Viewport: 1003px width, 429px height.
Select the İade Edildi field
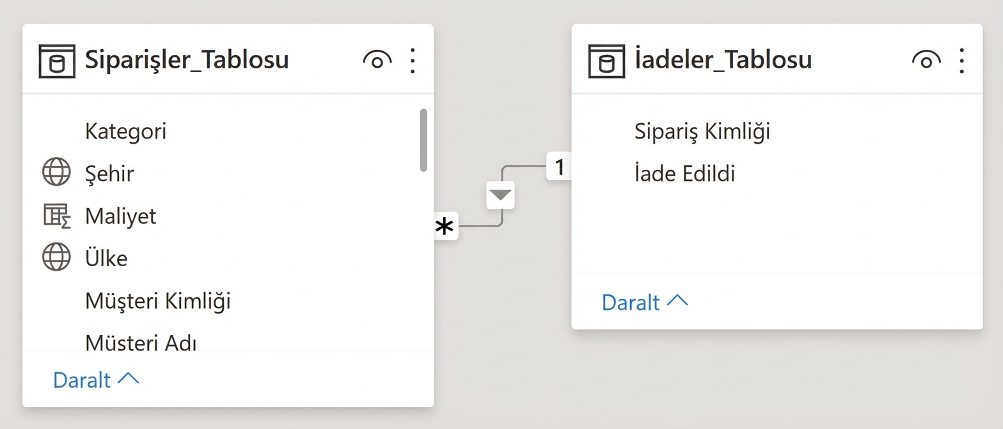684,172
